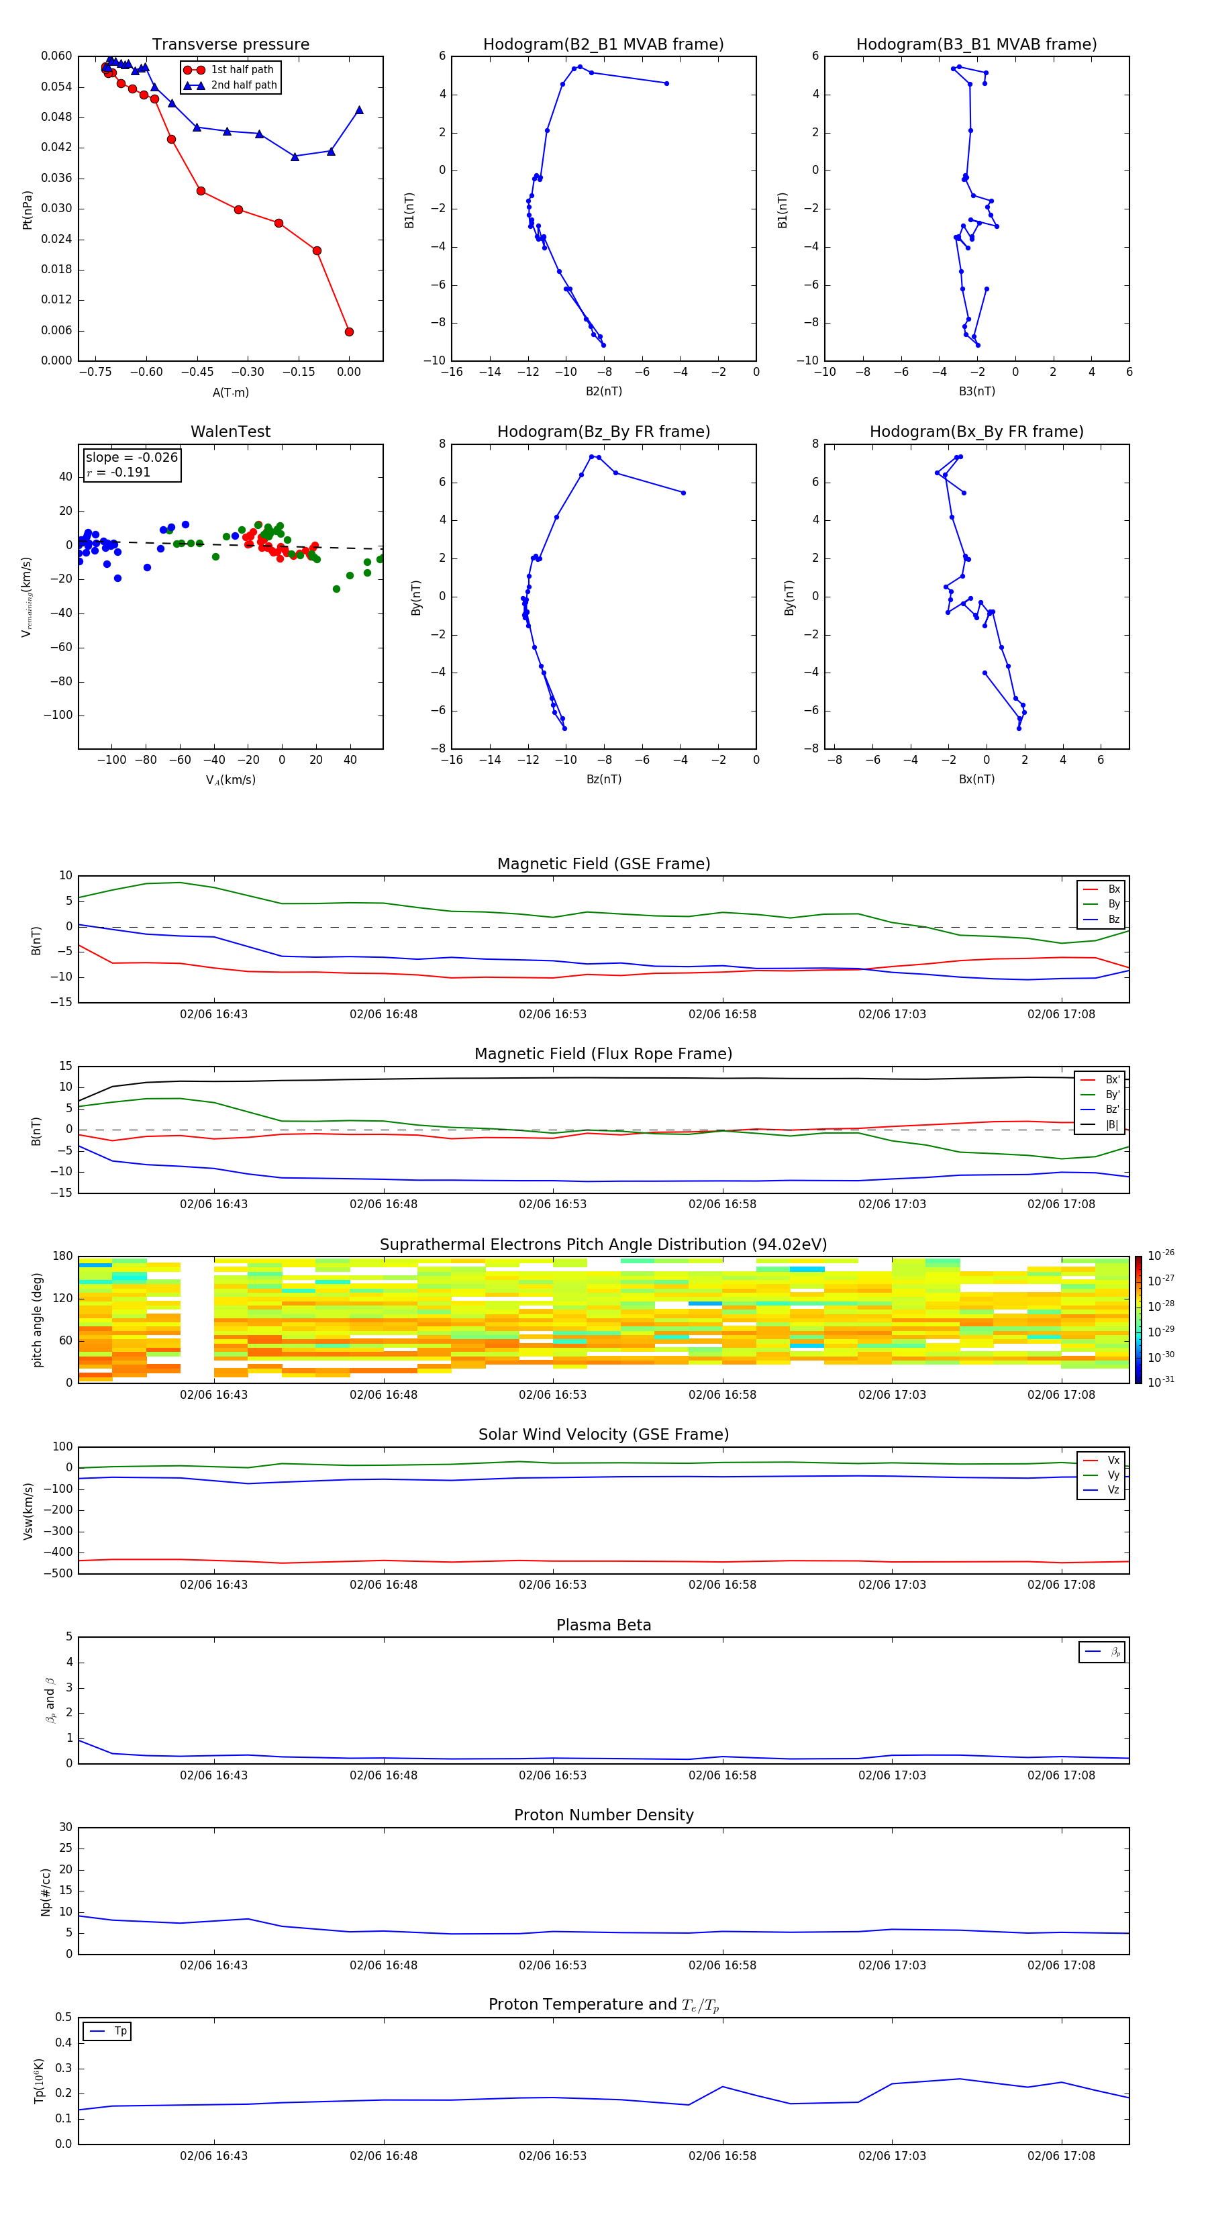Click the 'Pt(nPa)' y-axis label

pos(28,210)
